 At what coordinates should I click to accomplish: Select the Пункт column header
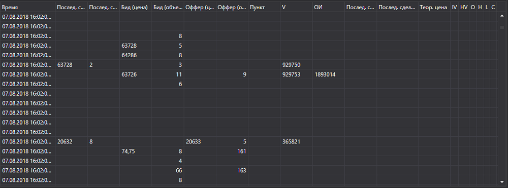pyautogui.click(x=264, y=7)
